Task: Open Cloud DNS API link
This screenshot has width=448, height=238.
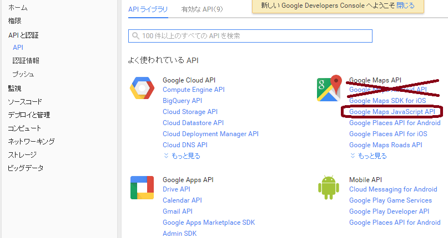Action: point(185,145)
